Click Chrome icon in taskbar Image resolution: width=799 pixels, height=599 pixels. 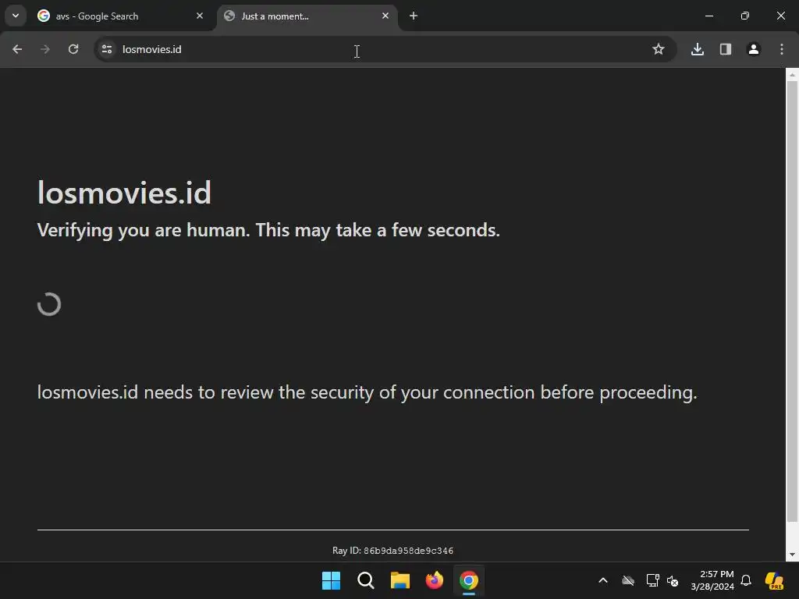469,580
